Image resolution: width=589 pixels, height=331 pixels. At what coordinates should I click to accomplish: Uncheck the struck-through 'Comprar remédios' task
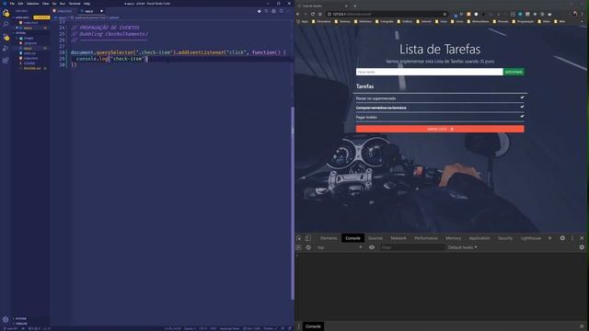522,107
